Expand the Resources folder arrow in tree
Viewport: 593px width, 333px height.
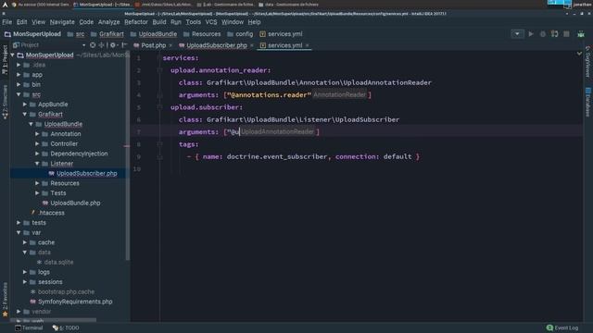click(37, 183)
